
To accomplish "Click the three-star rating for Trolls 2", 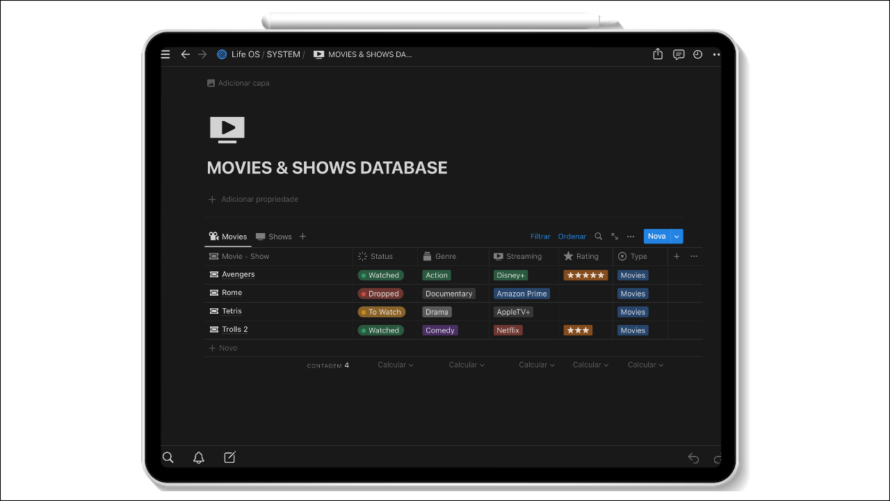I will (578, 330).
